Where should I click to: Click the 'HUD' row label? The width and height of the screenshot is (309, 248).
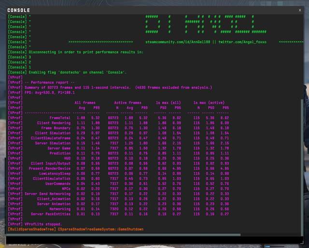[67, 158]
